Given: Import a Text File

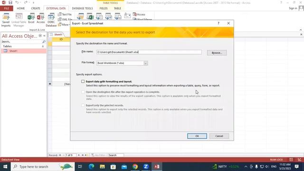Looking at the screenshot, I should point(65,14).
